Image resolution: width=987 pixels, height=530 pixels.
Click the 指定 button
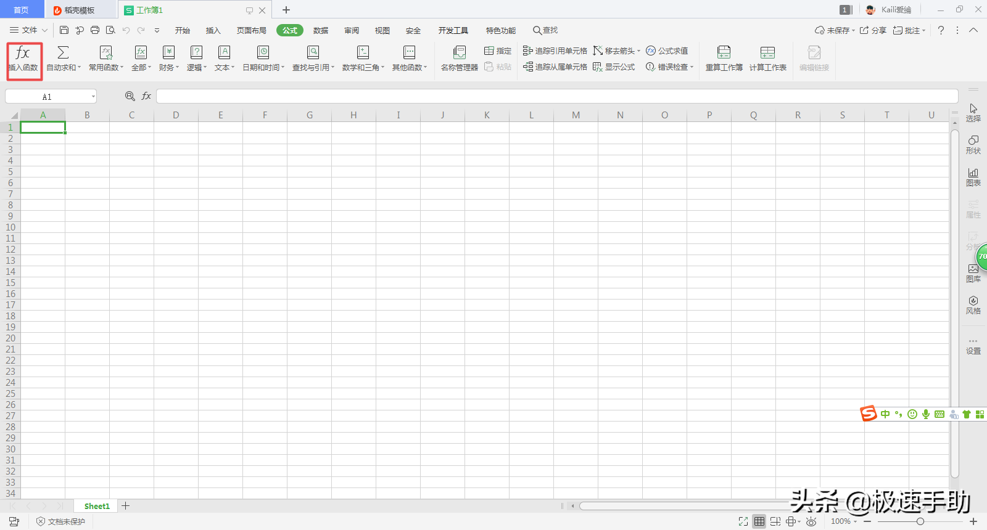pos(498,51)
